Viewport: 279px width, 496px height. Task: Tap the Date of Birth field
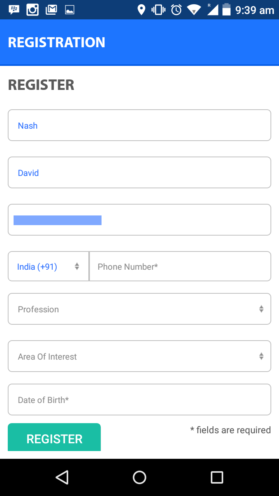[139, 400]
